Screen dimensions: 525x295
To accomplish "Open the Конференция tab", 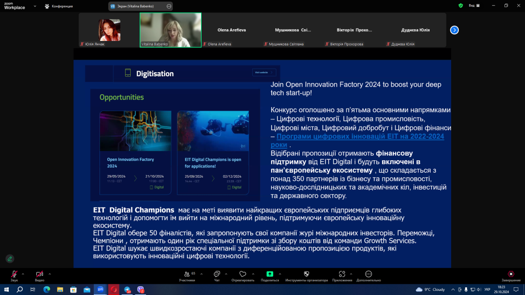I will coord(59,6).
